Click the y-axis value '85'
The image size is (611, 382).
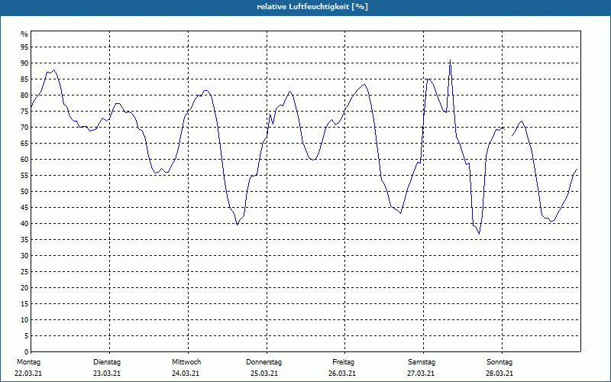(x=24, y=79)
